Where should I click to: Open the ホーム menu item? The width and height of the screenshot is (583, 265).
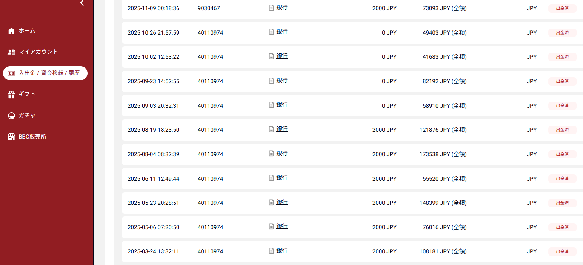[x=27, y=31]
